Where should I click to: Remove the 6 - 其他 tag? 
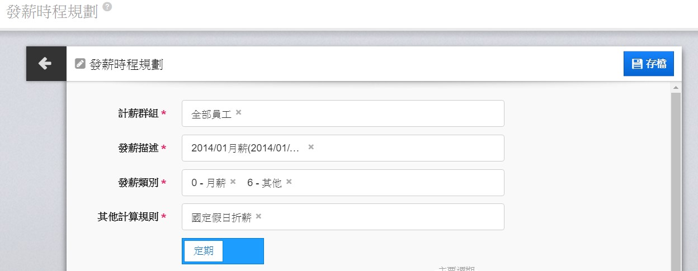[x=289, y=182]
